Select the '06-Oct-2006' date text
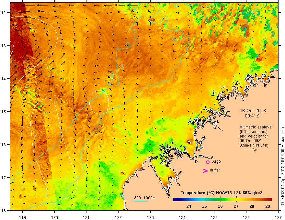 pyautogui.click(x=253, y=111)
